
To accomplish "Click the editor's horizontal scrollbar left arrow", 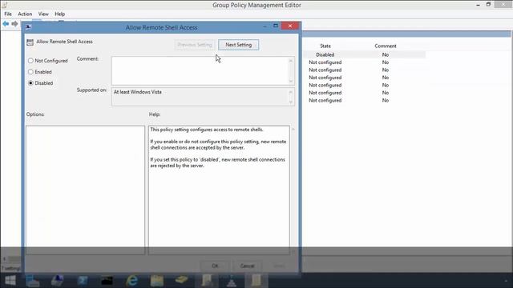I will [4, 258].
